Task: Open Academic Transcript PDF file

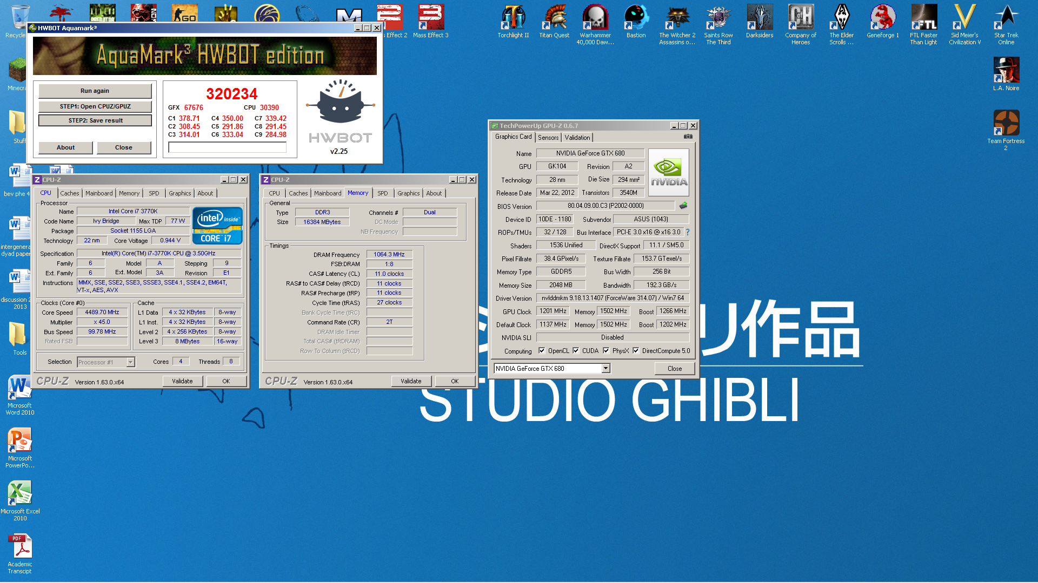Action: (x=20, y=553)
